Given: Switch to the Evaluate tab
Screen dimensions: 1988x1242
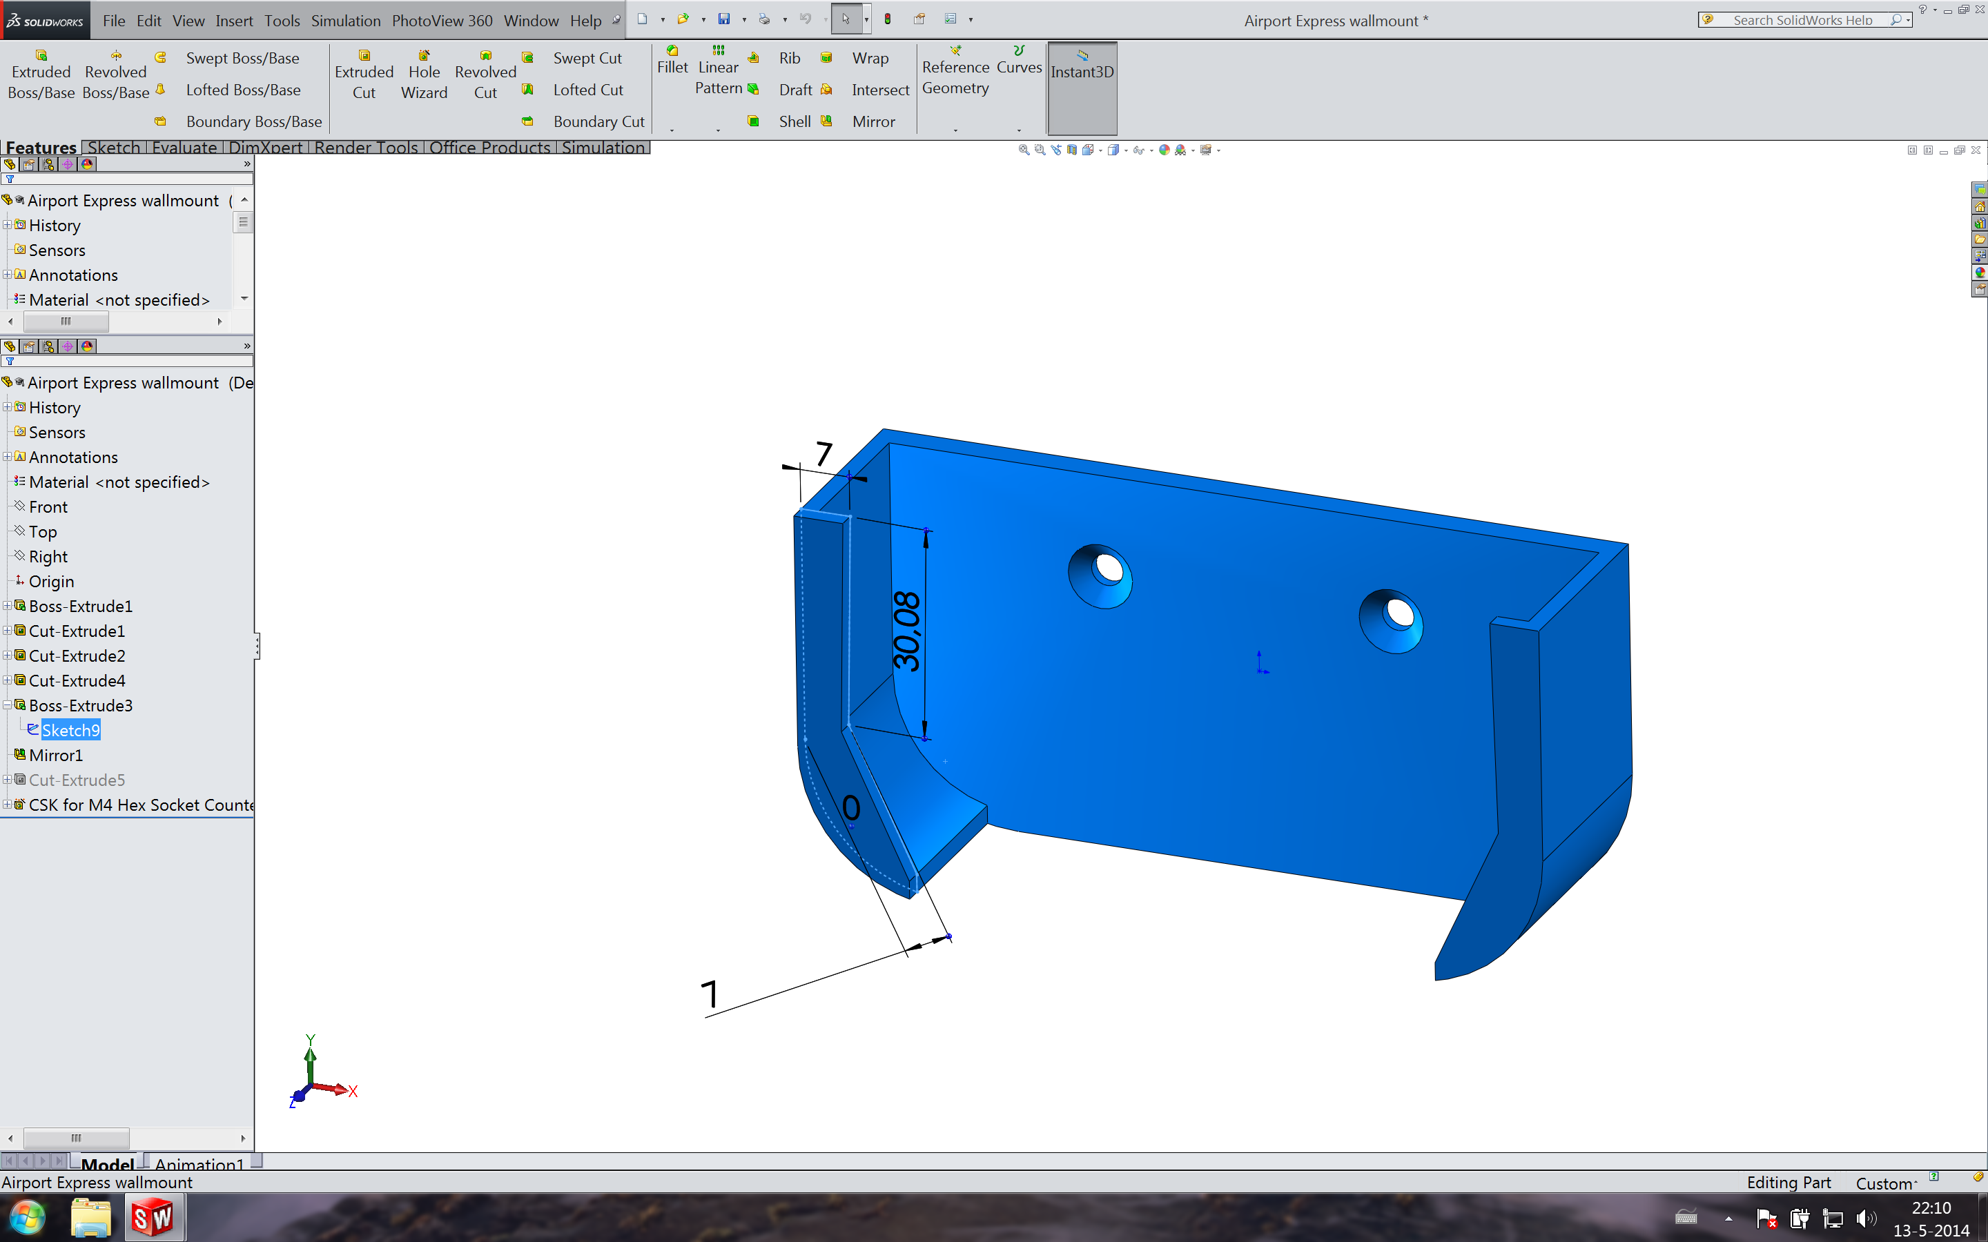Looking at the screenshot, I should click(x=184, y=147).
